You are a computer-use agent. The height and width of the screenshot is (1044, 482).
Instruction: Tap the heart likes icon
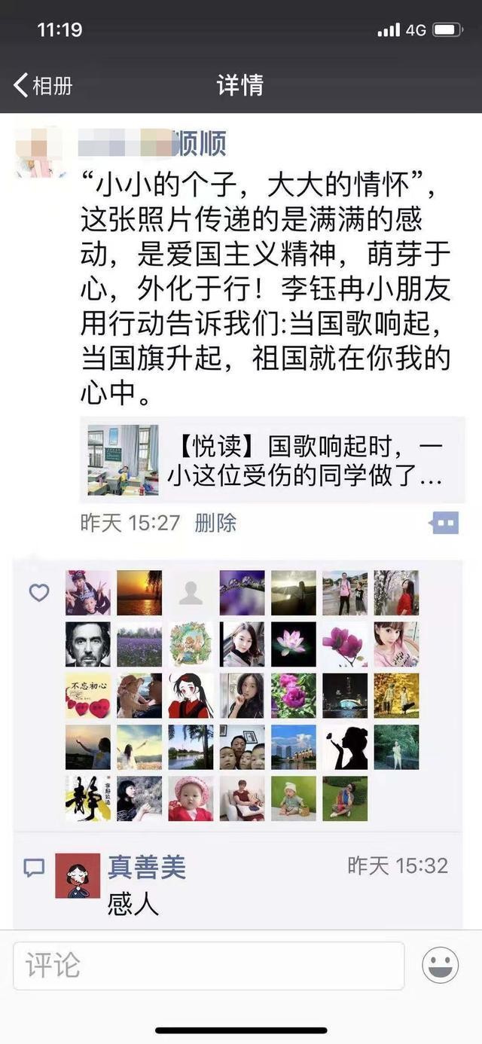click(39, 593)
